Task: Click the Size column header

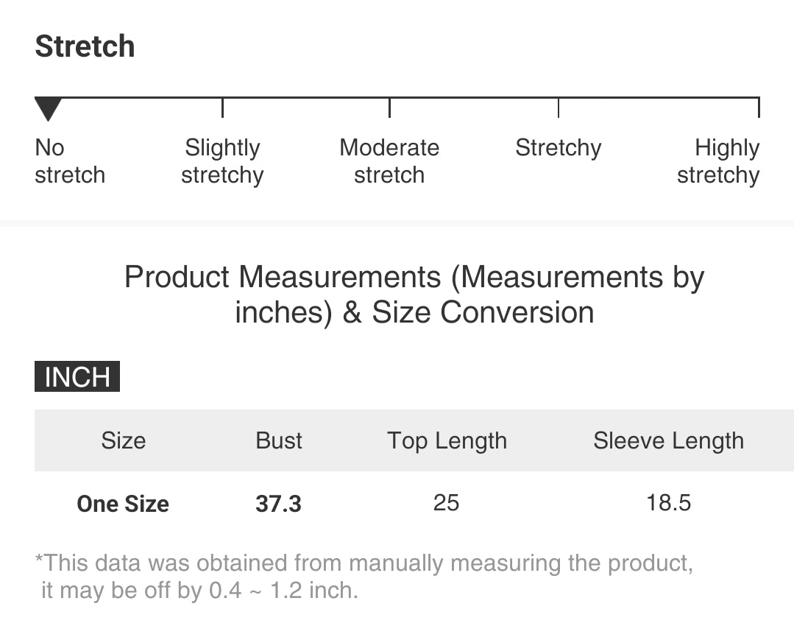Action: point(123,440)
